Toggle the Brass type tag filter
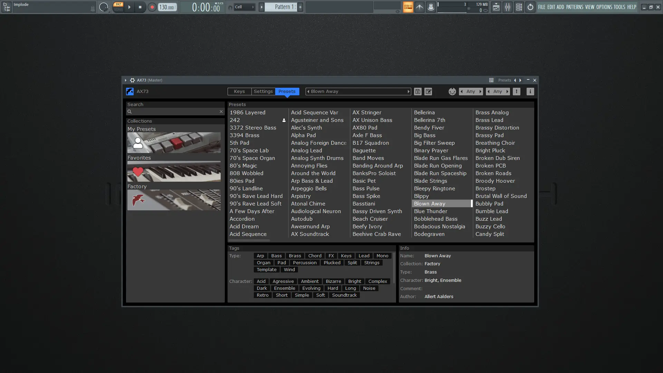Viewport: 663px width, 373px height. tap(295, 256)
